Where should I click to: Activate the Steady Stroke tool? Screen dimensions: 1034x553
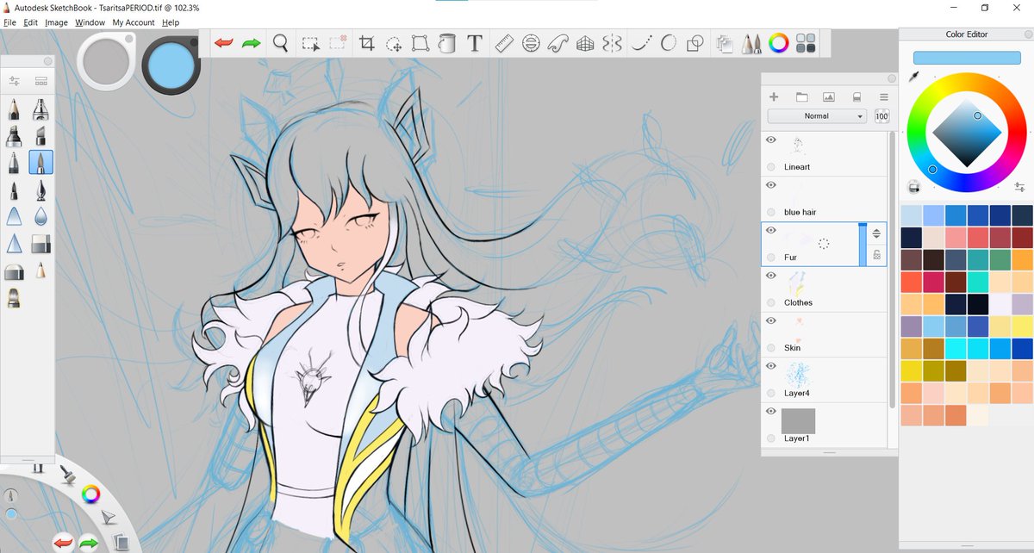coord(640,43)
